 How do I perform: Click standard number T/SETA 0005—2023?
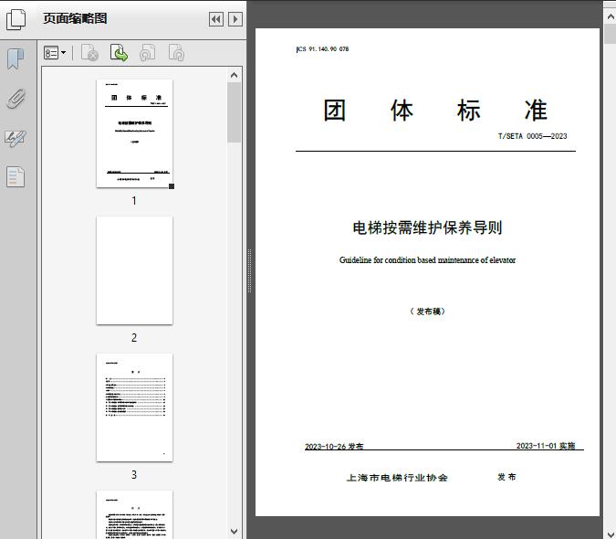click(532, 136)
